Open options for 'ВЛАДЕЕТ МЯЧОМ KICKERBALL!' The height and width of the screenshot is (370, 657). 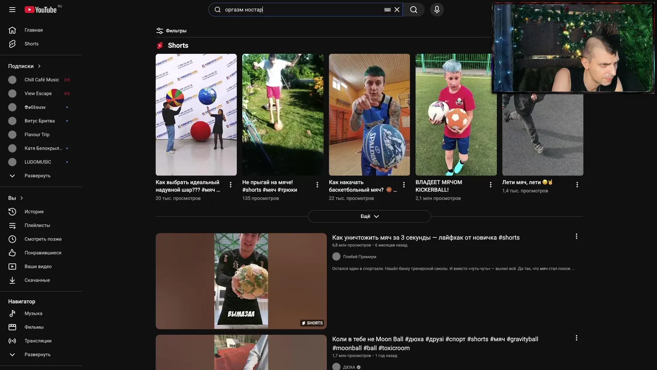tap(490, 184)
